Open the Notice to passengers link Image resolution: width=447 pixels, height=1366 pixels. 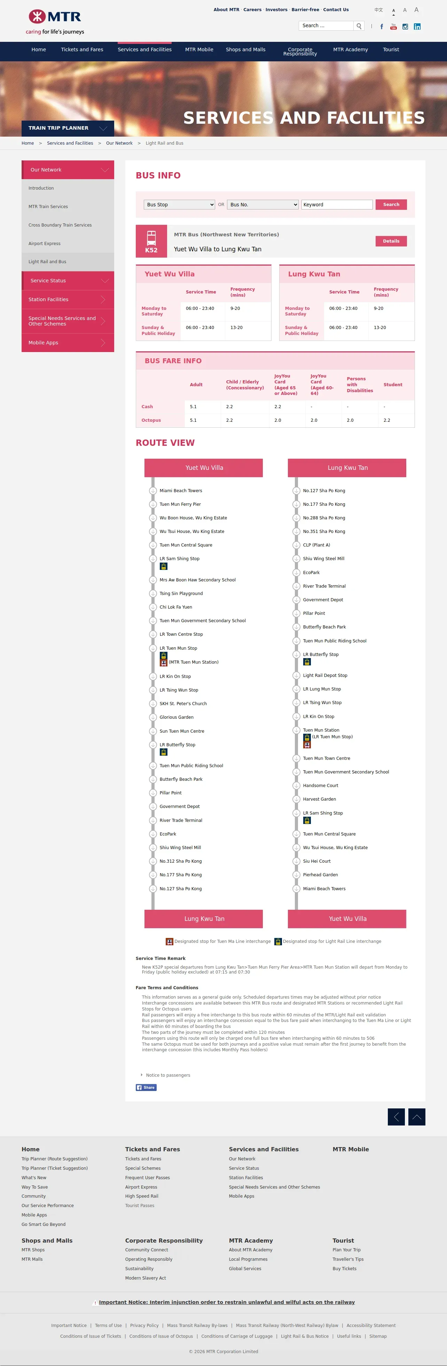(168, 1075)
